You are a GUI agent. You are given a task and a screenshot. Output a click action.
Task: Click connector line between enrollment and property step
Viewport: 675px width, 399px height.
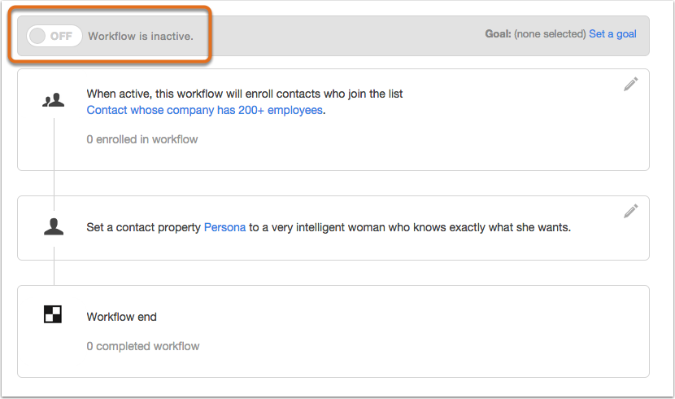click(54, 183)
